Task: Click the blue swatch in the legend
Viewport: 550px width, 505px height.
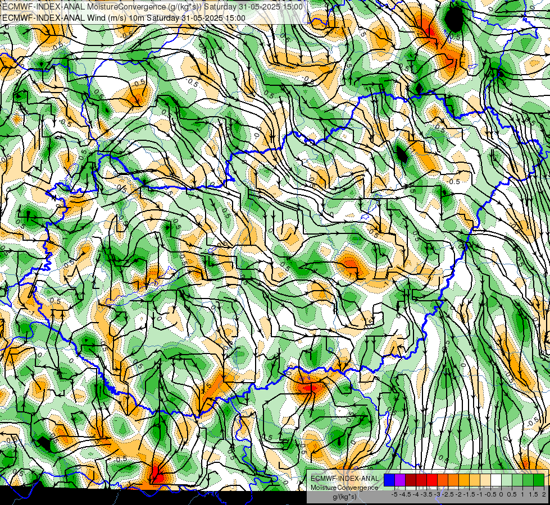Action: coord(389,480)
